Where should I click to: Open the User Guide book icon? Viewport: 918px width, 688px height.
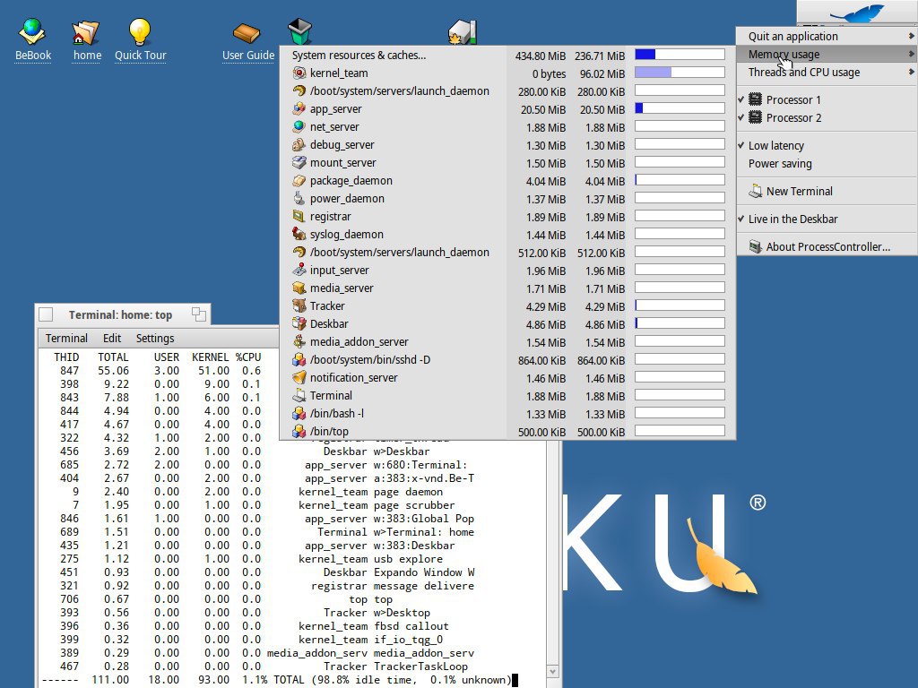247,33
